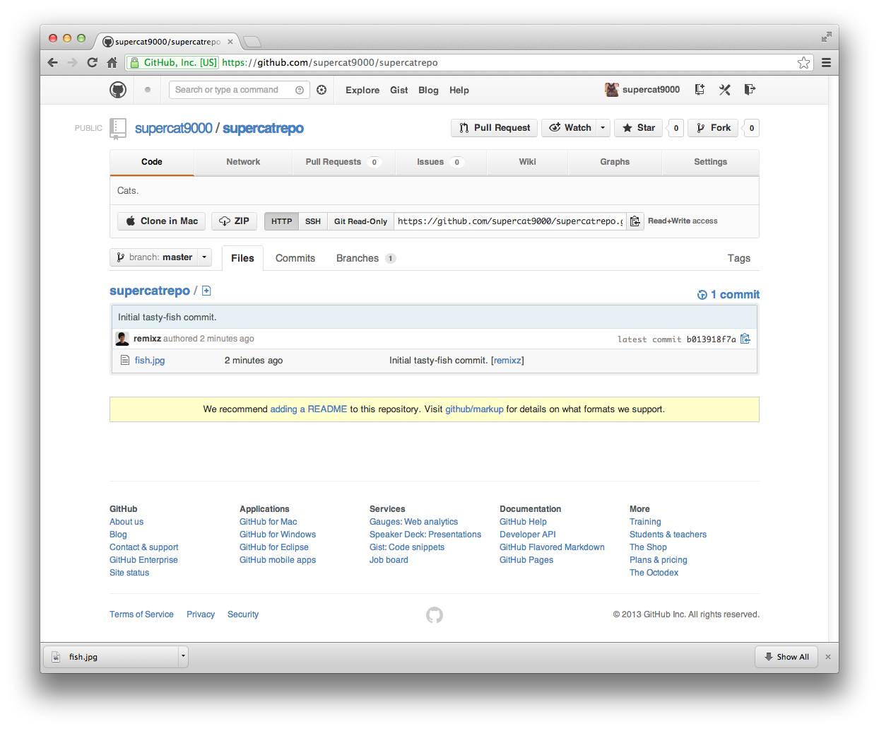
Task: Select Git Read-Only clone protocol
Action: pos(360,221)
